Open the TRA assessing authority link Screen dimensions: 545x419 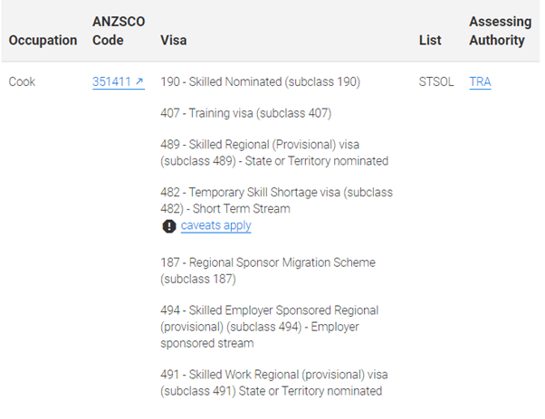point(480,82)
